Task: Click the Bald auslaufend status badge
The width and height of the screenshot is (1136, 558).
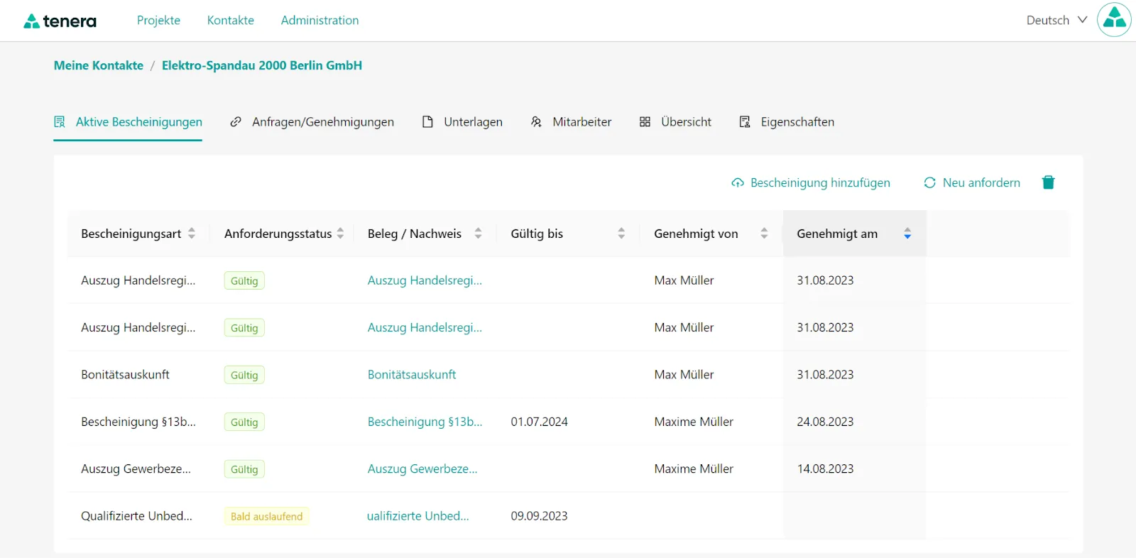Action: (266, 517)
